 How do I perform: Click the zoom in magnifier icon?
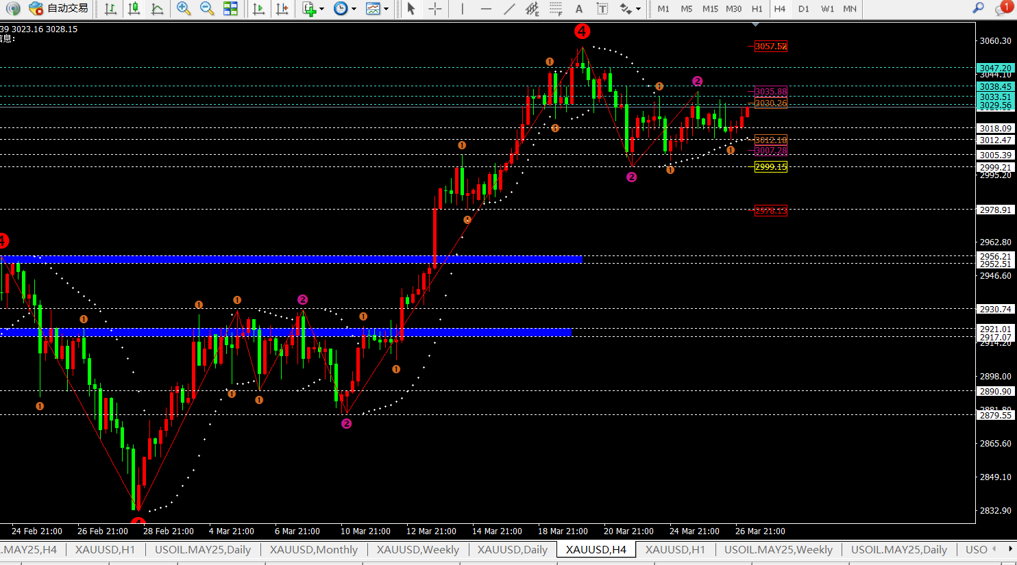pyautogui.click(x=183, y=9)
